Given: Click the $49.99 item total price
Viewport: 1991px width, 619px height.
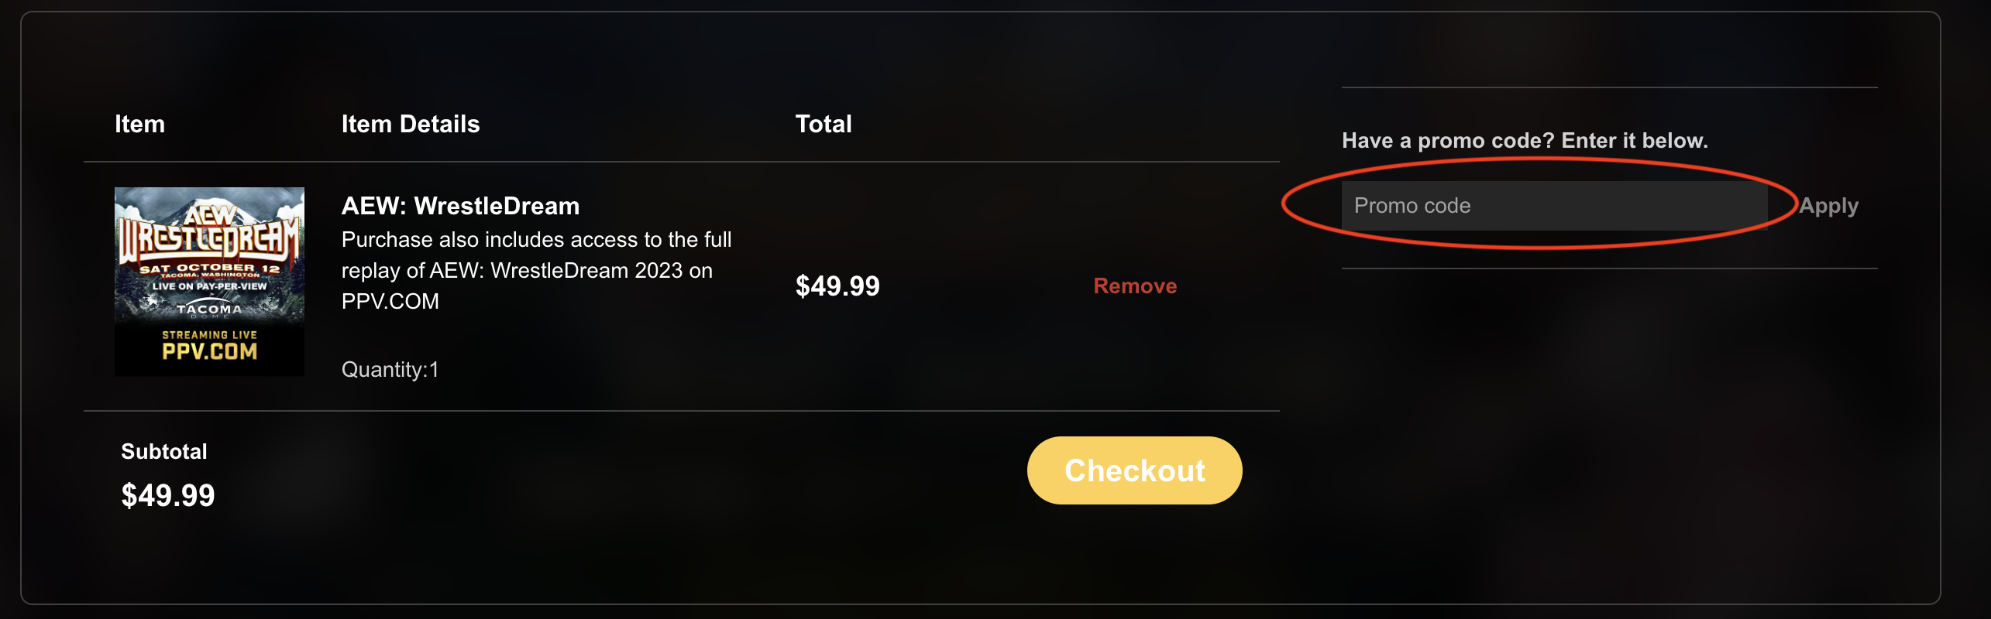Looking at the screenshot, I should (x=837, y=286).
